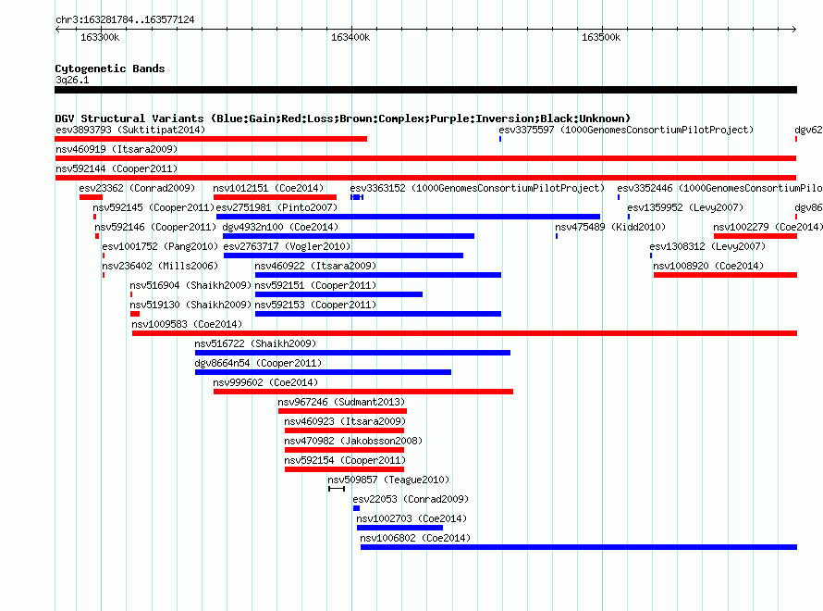823x611 pixels.
Task: Click esv3375597 variant label
Action: (x=626, y=130)
